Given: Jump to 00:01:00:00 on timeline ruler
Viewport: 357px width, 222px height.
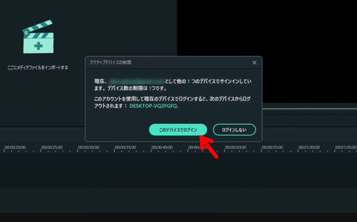Looking at the screenshot, I should point(309,148).
